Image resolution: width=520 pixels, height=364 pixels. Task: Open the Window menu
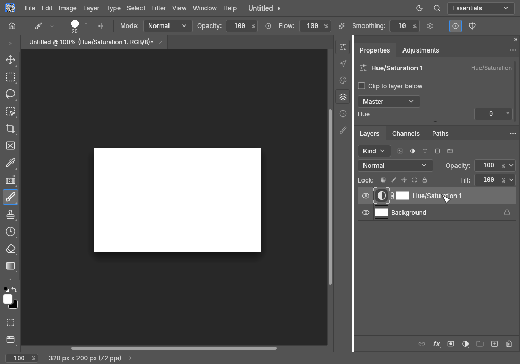(204, 8)
